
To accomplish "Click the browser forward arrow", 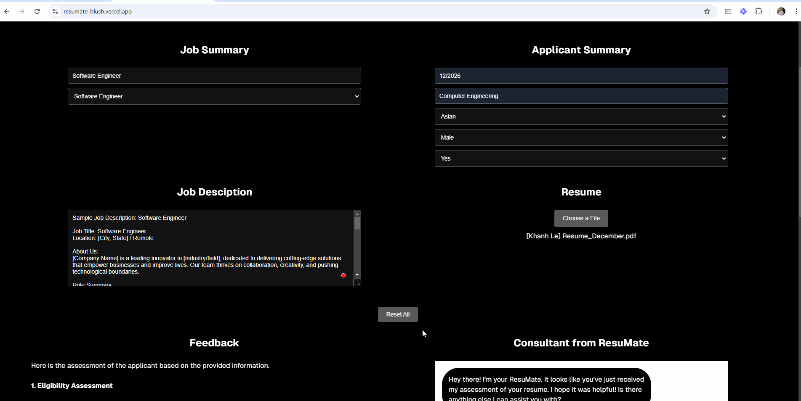I will (x=22, y=11).
